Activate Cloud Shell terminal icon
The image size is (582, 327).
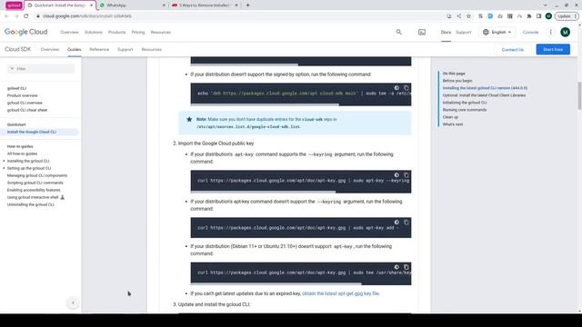(422, 33)
